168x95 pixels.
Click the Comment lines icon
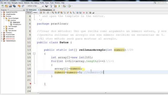90,13
